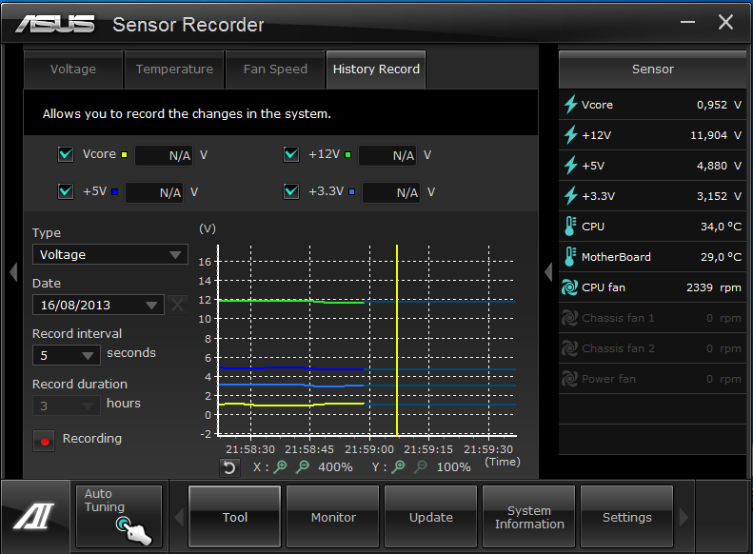This screenshot has height=554, width=753.
Task: Click the dark blue +5V color swatch
Action: point(115,191)
